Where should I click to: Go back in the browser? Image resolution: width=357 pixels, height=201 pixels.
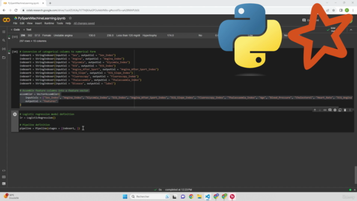point(4,10)
